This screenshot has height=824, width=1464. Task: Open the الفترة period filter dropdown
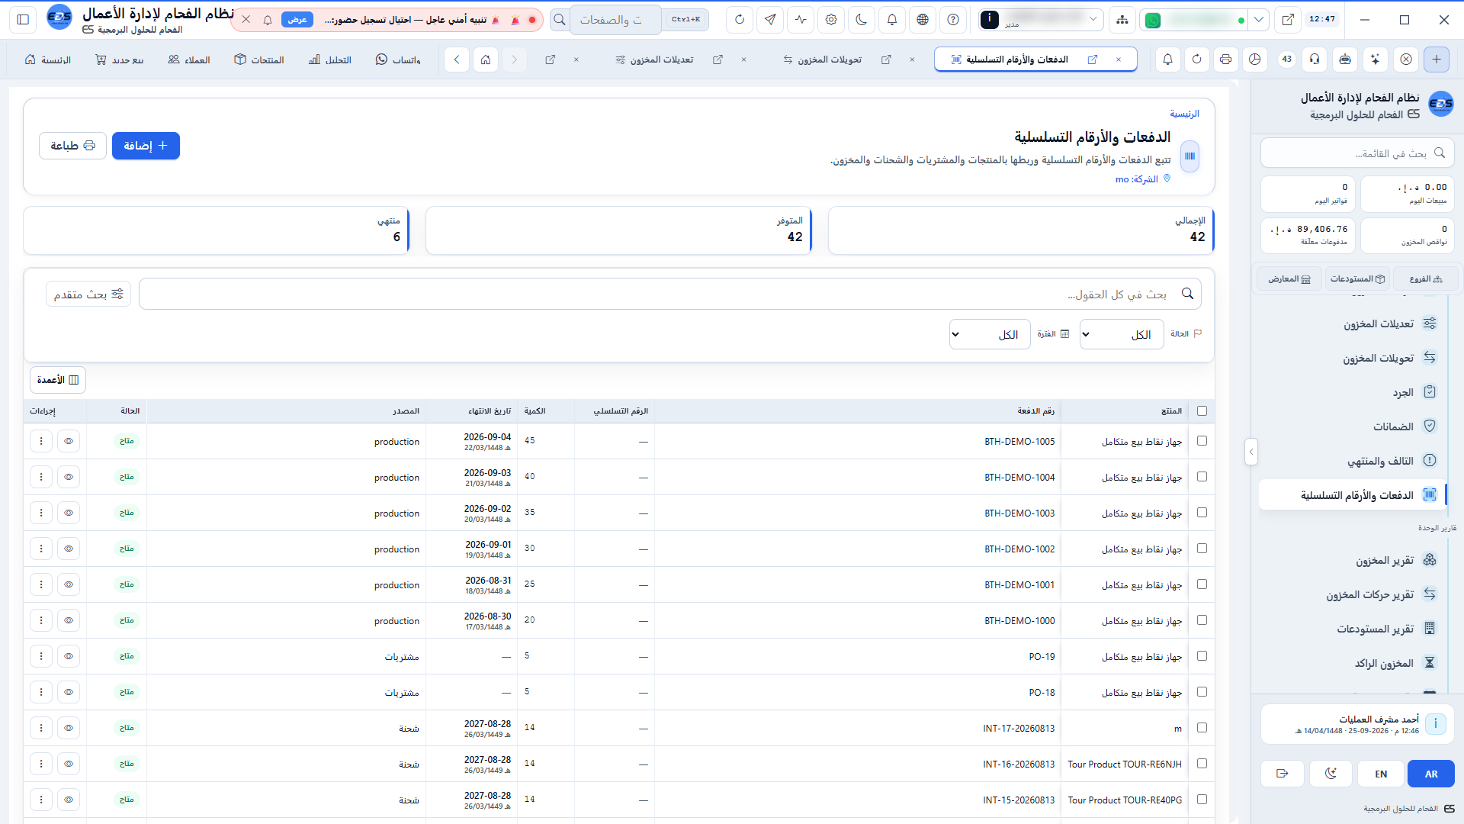[990, 334]
